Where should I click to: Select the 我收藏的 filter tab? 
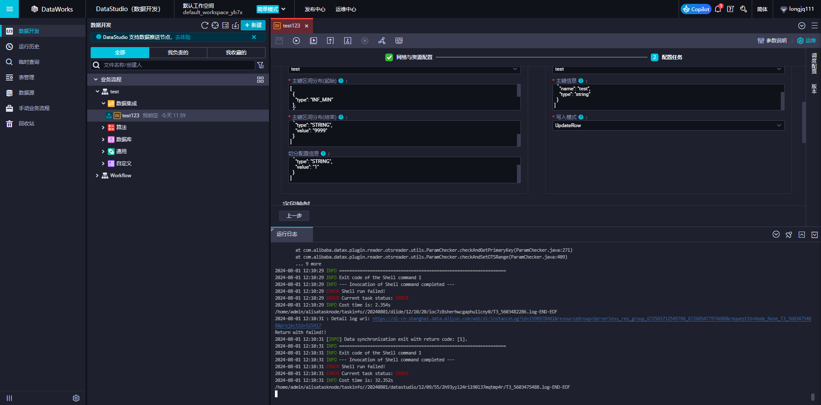(236, 52)
